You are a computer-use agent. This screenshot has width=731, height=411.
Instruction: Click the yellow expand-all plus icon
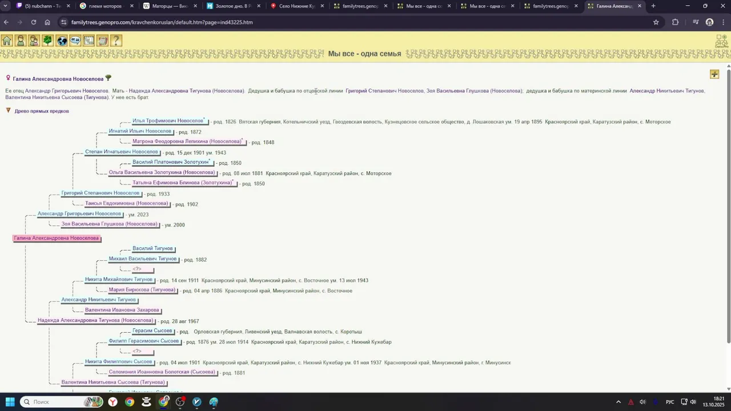(x=714, y=74)
